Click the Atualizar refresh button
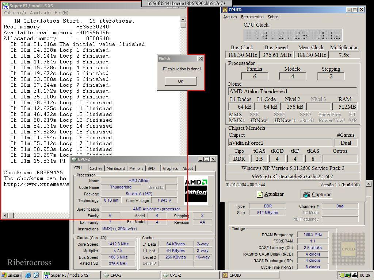Image resolution: width=374 pixels, height=280 pixels. click(270, 194)
